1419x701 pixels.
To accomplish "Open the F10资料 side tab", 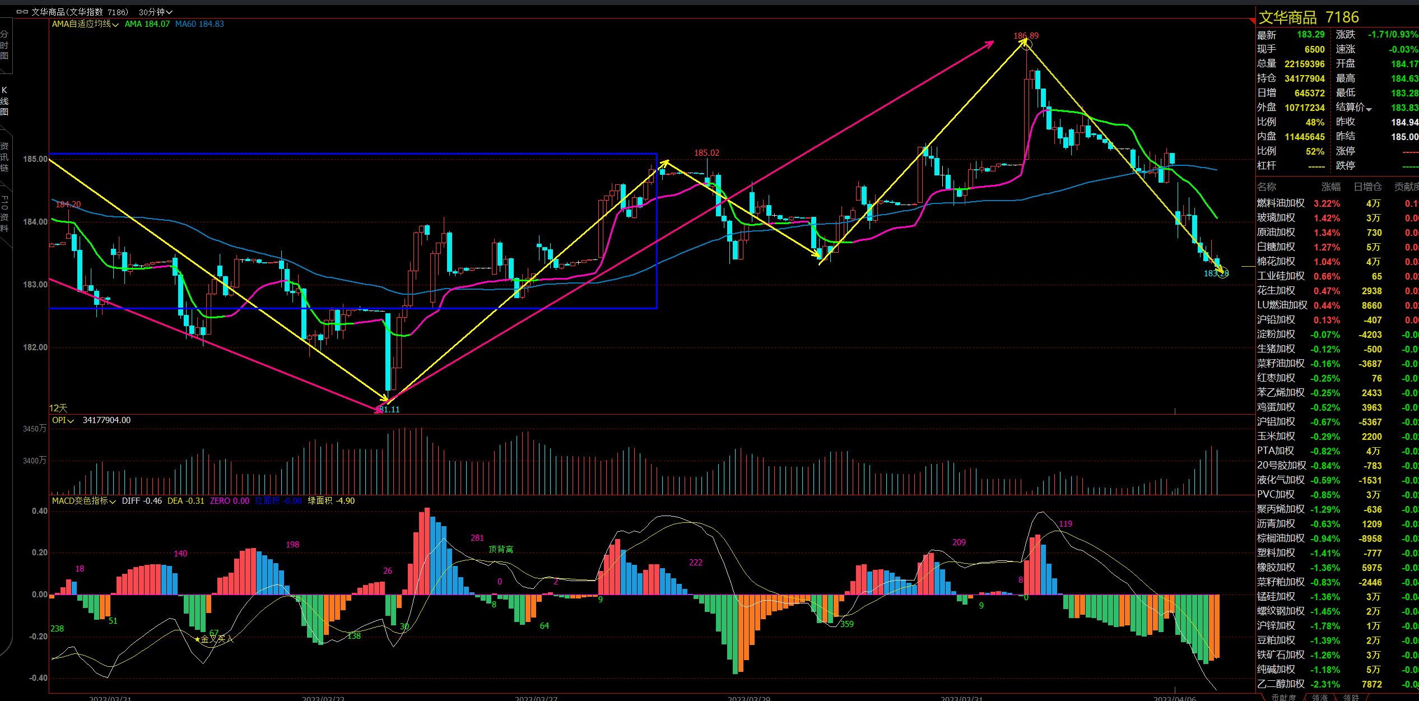I will tap(4, 213).
